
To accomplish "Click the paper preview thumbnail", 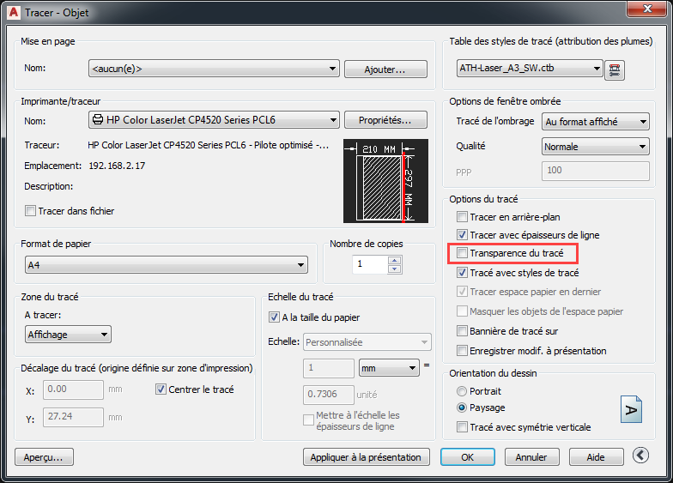I will click(379, 181).
